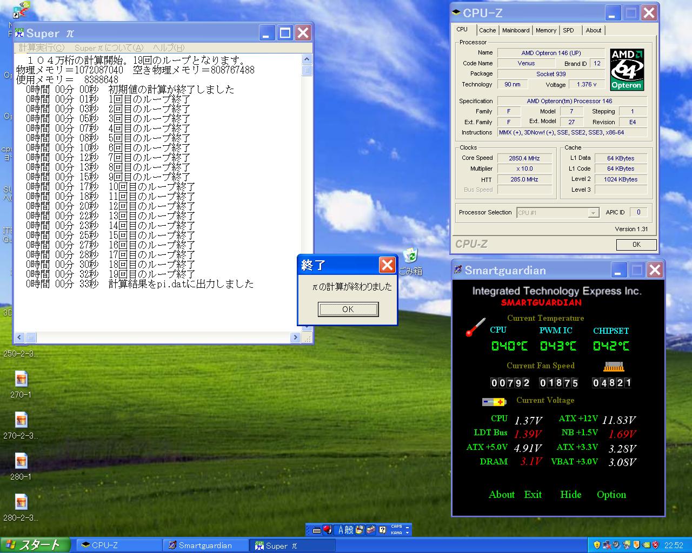Click the HTT value 285.0 MHz
This screenshot has height=553, width=692.
pyautogui.click(x=524, y=179)
